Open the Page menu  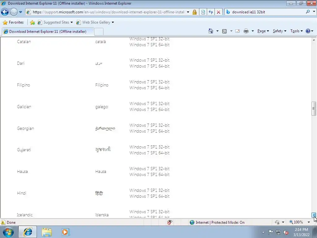coord(263,31)
